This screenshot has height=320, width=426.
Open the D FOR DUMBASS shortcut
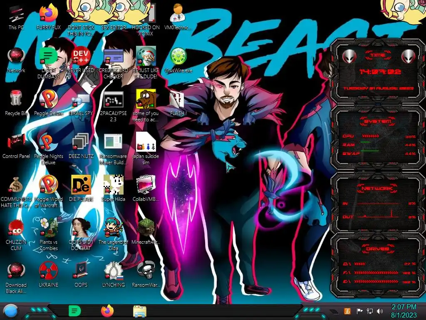coord(48,63)
